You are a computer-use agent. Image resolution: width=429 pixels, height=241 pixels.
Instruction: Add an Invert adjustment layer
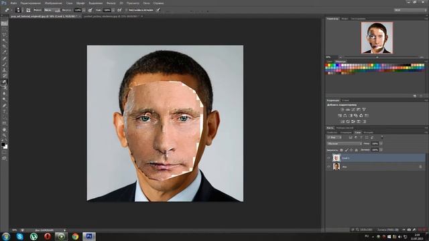click(x=343, y=122)
